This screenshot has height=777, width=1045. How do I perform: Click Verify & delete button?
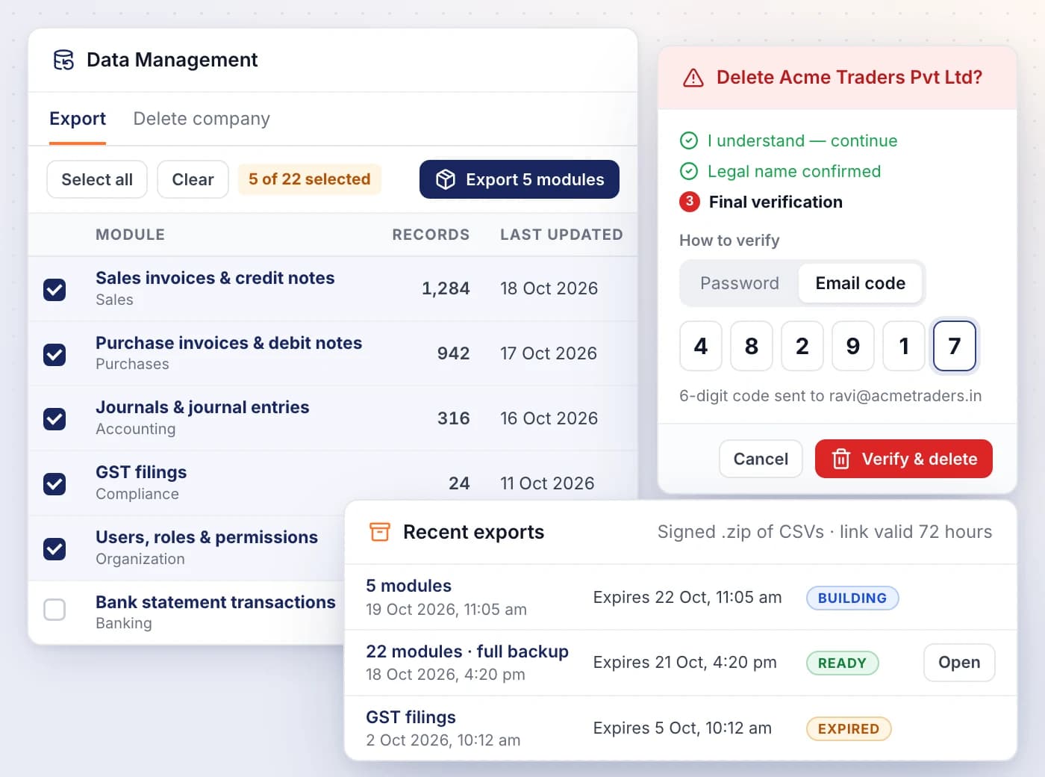(904, 459)
